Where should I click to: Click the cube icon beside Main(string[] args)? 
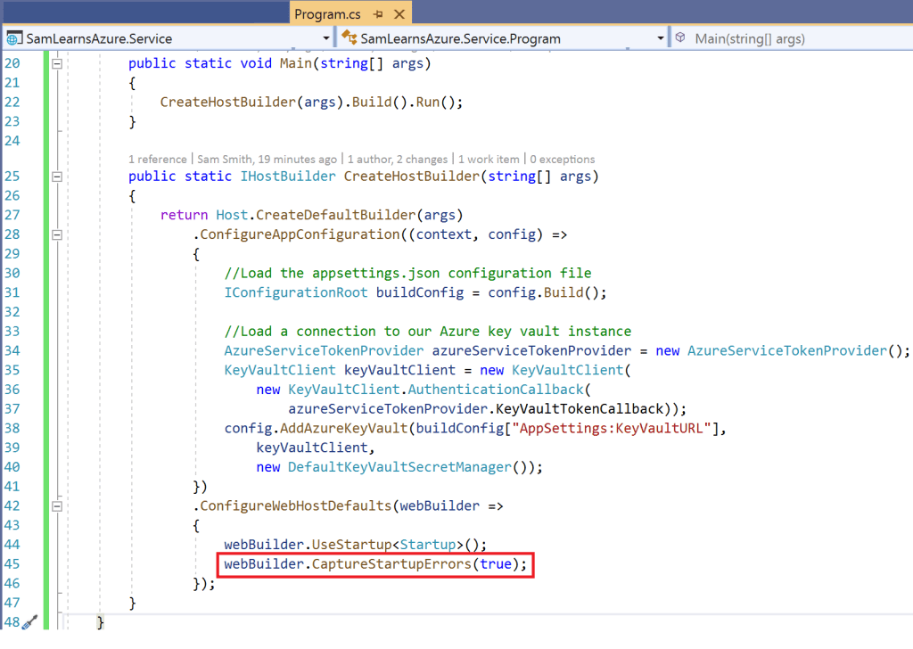point(680,38)
